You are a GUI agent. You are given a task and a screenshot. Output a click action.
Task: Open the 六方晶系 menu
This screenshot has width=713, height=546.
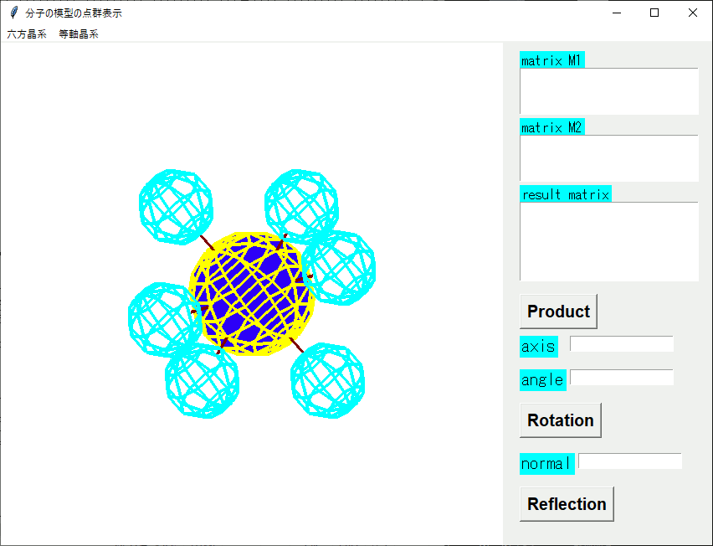point(27,34)
